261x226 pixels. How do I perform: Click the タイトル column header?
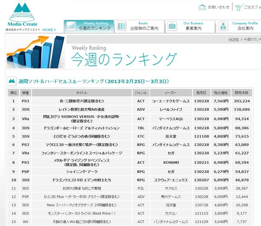(82, 93)
